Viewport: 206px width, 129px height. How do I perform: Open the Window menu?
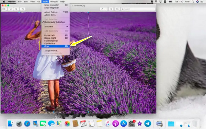tap(54, 2)
